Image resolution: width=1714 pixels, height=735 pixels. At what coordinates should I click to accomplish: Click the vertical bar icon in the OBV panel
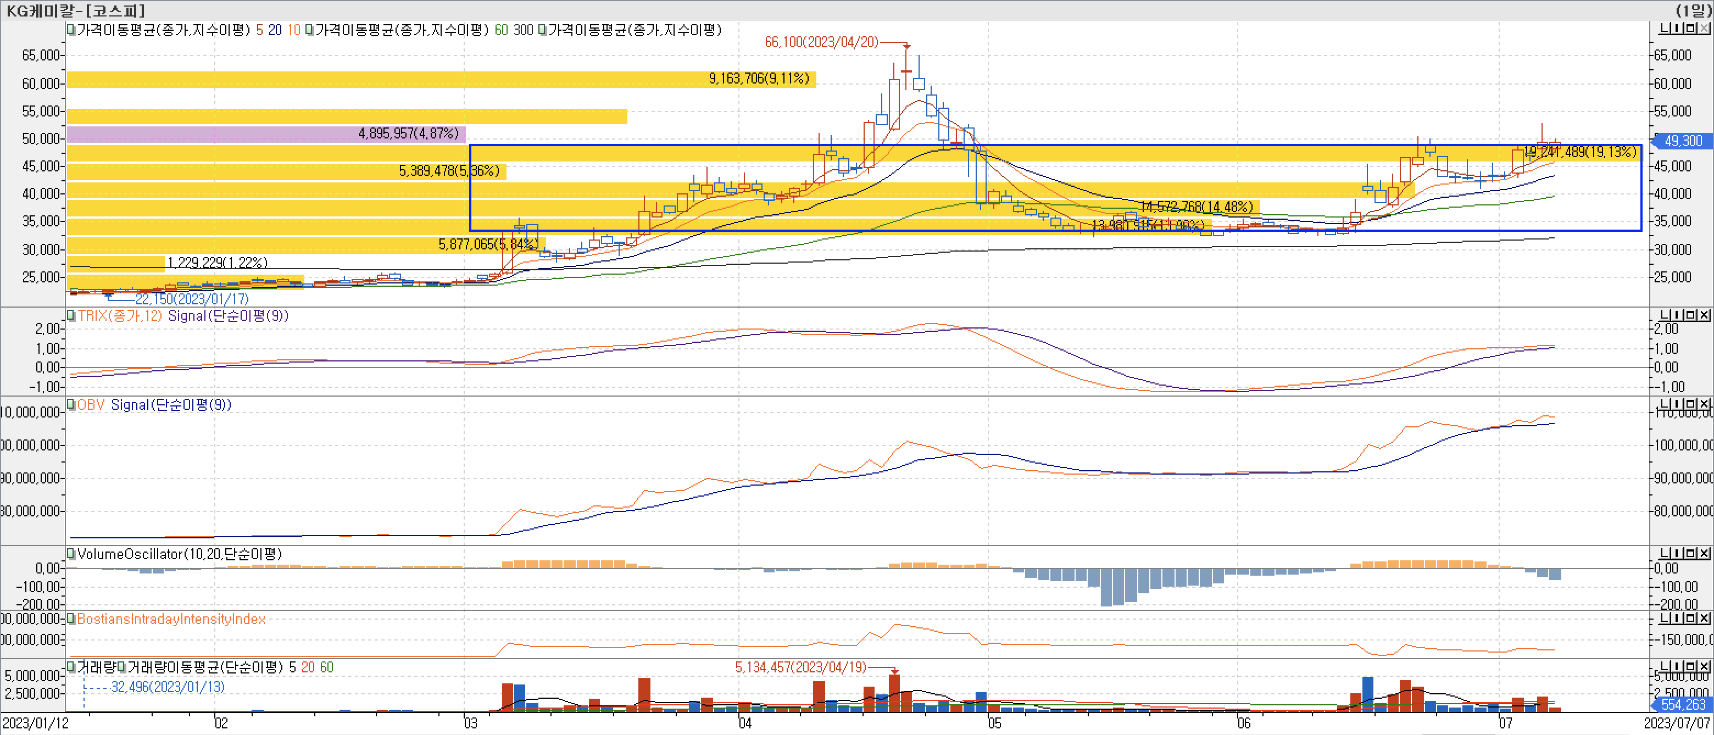[x=1677, y=404]
